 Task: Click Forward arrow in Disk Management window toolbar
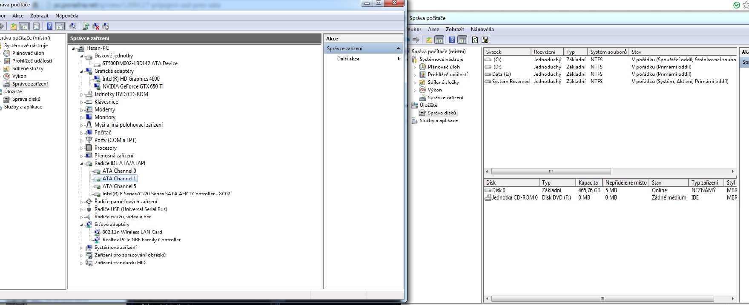[416, 40]
